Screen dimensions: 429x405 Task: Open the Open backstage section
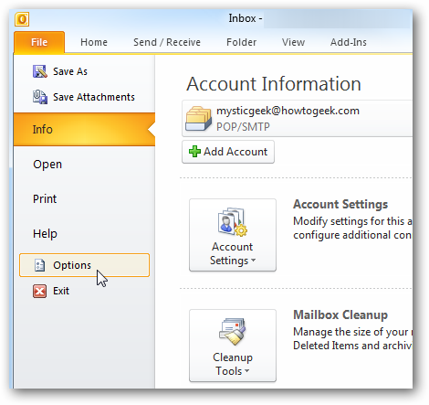(47, 165)
